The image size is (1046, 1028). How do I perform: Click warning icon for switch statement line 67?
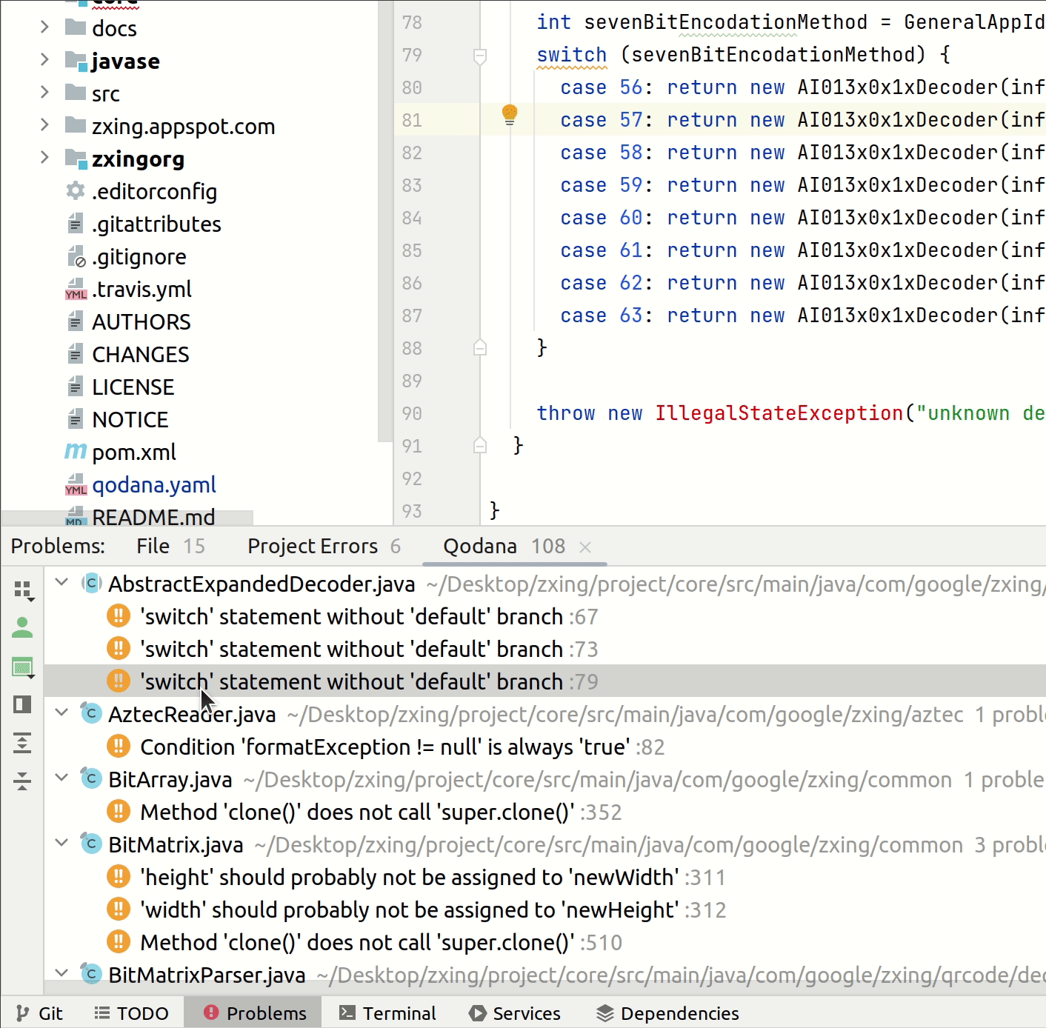click(x=119, y=616)
